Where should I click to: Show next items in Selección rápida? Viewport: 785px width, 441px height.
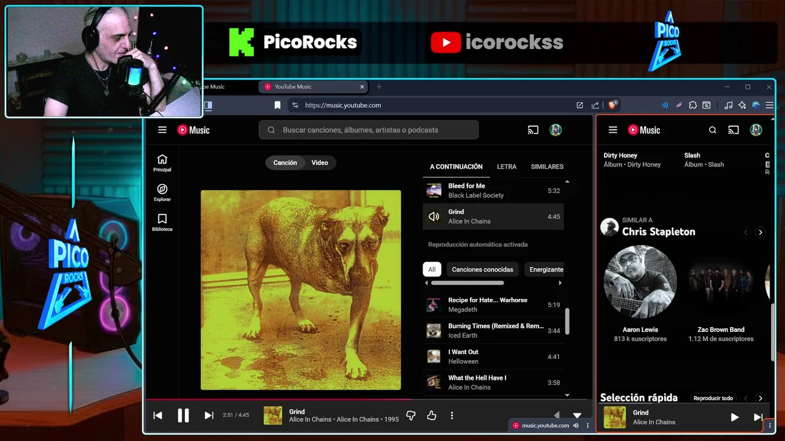click(x=760, y=398)
